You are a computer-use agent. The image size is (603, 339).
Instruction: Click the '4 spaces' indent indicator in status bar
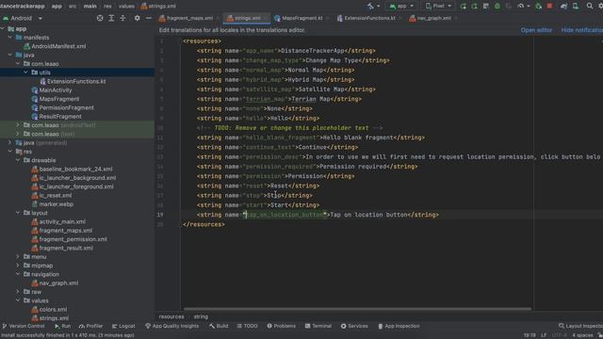tap(582, 335)
